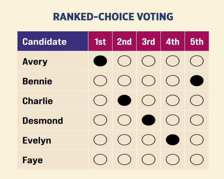Fill Desmond's 1st choice bubble
224x179 pixels.
(x=100, y=120)
